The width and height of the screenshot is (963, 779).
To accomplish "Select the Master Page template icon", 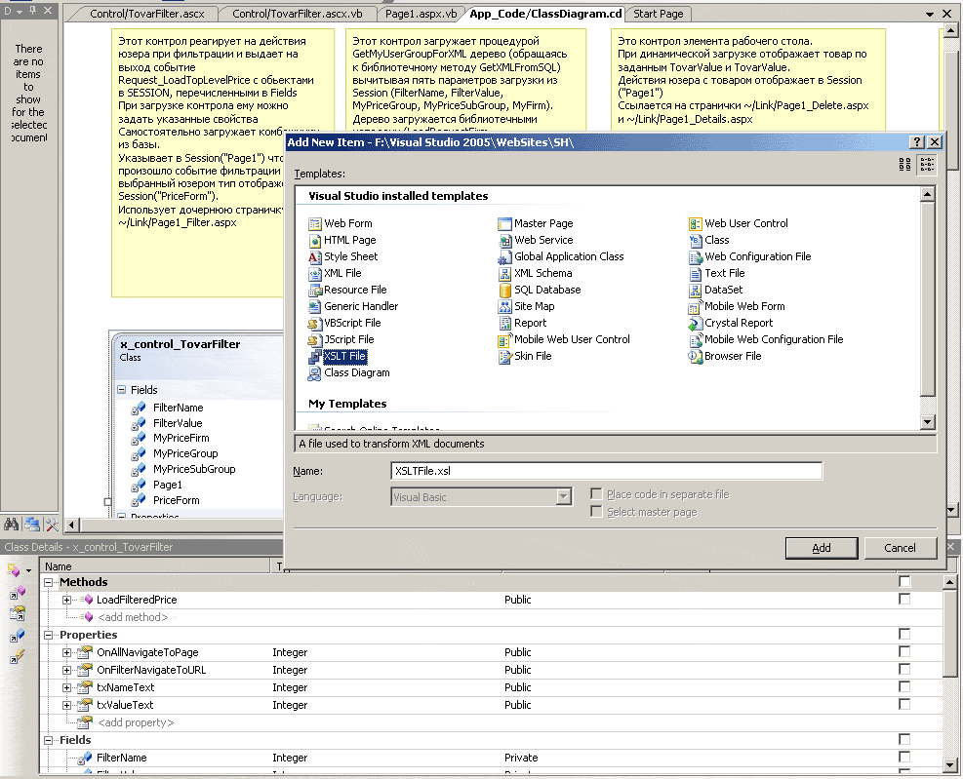I will (504, 223).
